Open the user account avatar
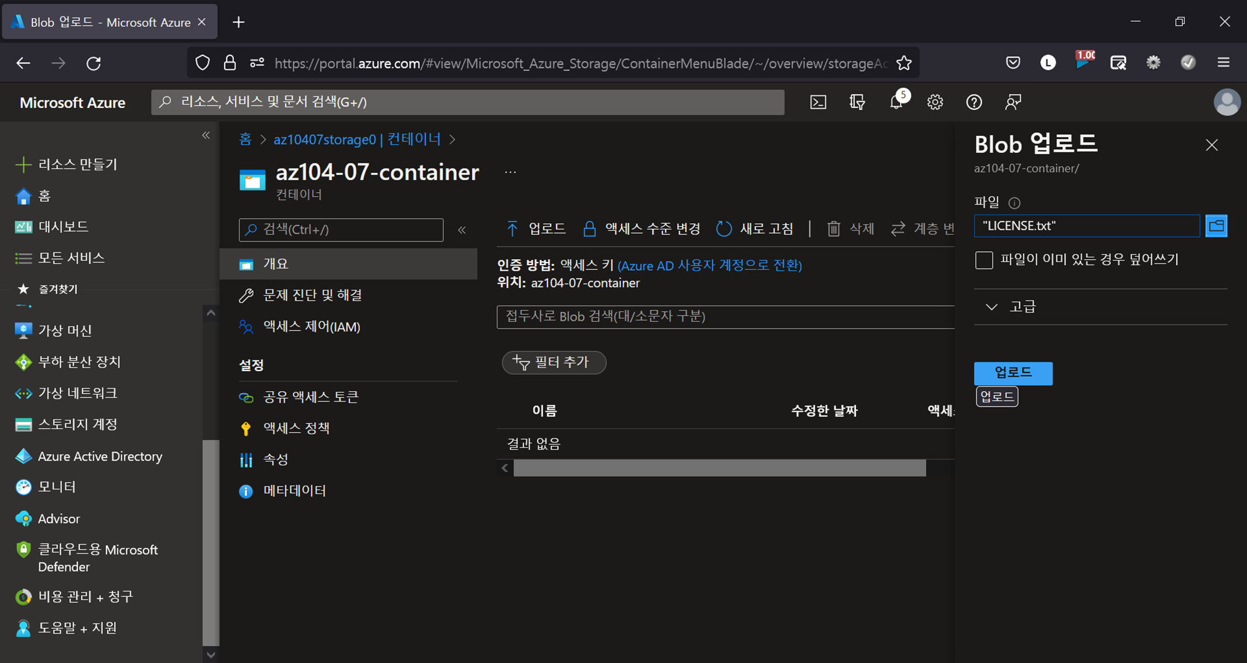1247x663 pixels. coord(1227,102)
